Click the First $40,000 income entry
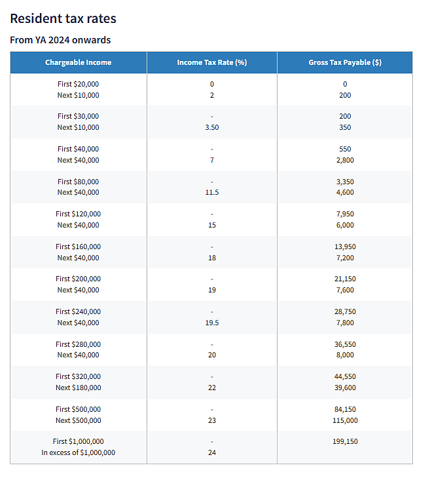 [x=78, y=149]
